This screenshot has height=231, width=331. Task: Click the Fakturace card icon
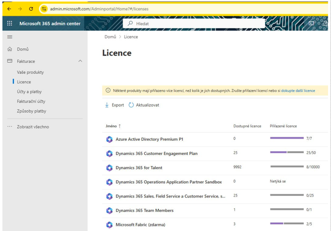(10, 61)
